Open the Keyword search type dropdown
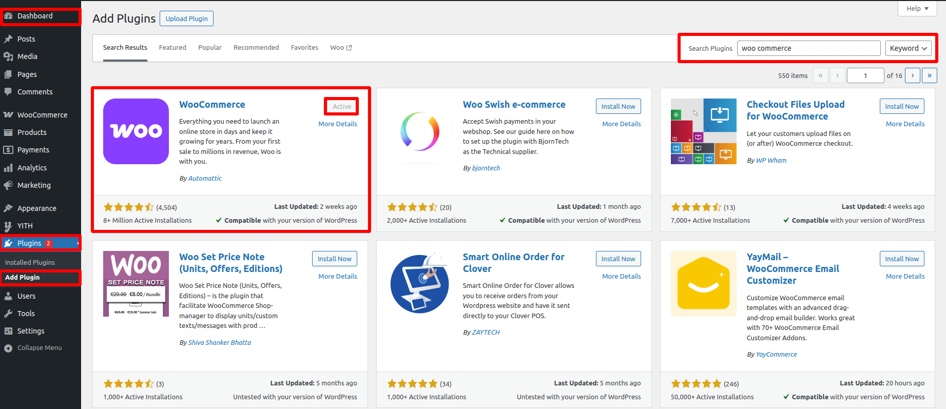Screen dimensions: 946x409 [x=909, y=48]
